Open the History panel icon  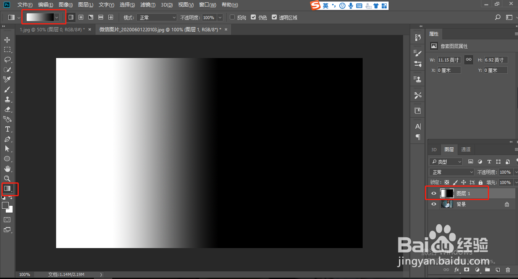coord(418,37)
